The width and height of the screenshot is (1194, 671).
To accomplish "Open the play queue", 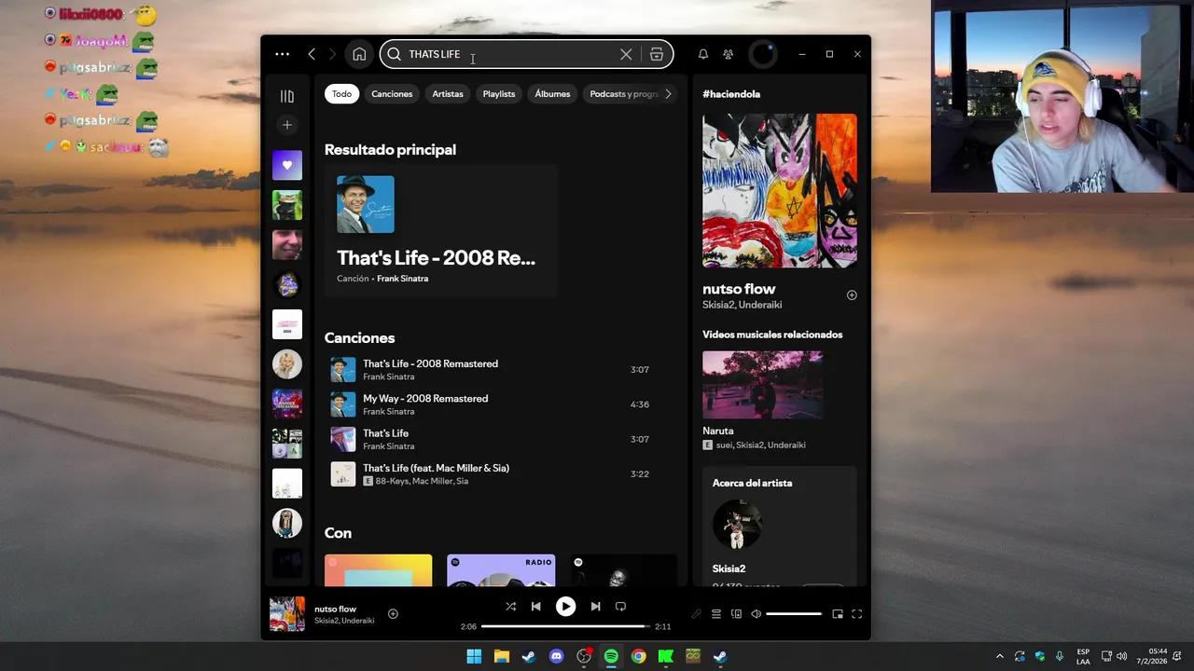I will click(716, 614).
